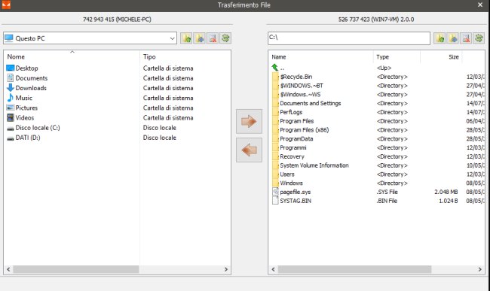Image resolution: width=490 pixels, height=291 pixels.
Task: Select the Desktop folder
Action: tap(26, 68)
